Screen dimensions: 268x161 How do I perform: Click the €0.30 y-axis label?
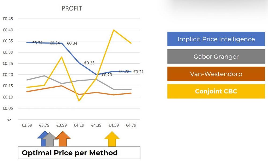[x=8, y=52]
